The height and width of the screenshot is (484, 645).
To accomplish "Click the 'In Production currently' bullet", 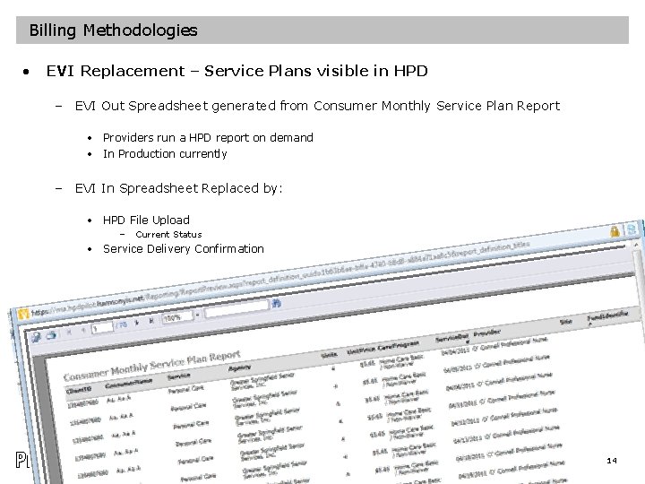I will click(x=165, y=154).
